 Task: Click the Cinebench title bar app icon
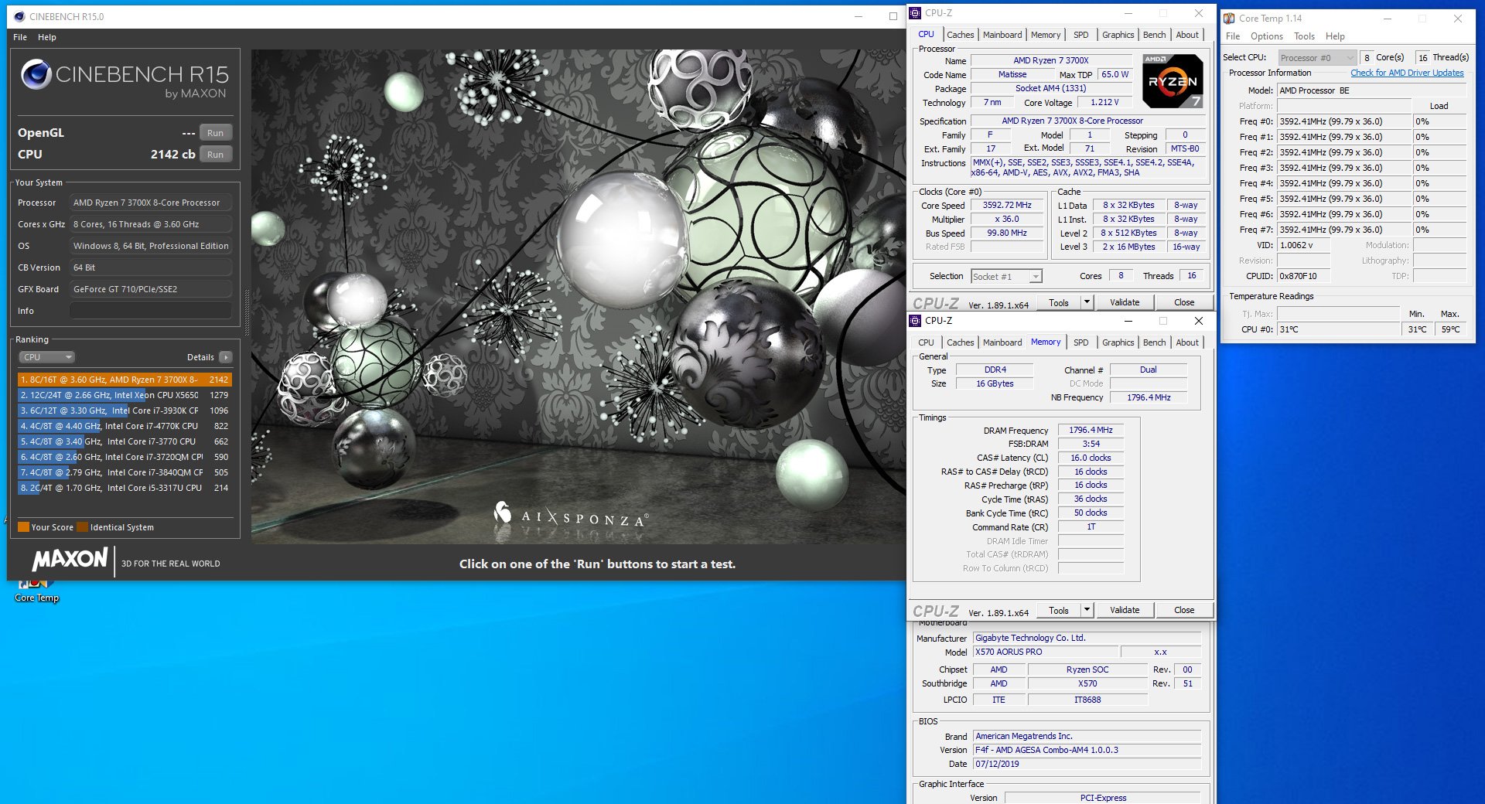(19, 16)
